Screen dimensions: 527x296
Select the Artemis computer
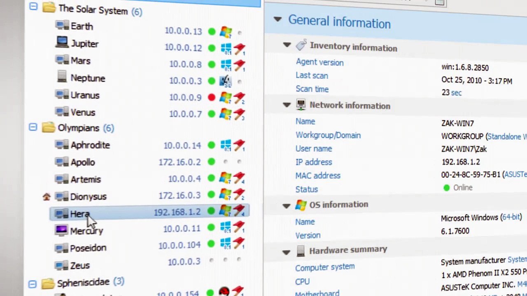[86, 180]
